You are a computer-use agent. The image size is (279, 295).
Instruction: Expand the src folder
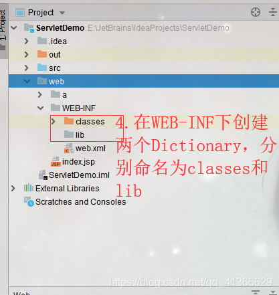coord(27,68)
